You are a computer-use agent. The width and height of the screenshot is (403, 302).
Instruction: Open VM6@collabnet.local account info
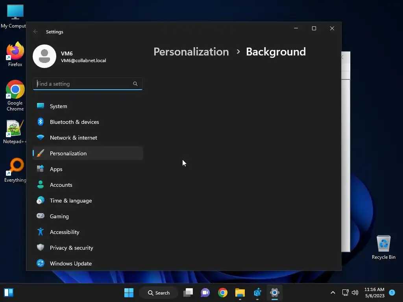(83, 61)
